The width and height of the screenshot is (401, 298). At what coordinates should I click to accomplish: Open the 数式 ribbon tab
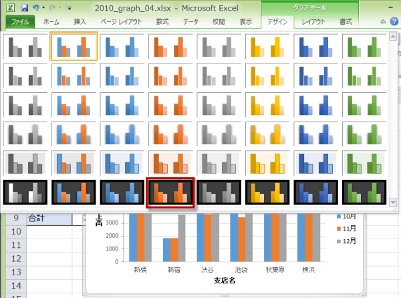tap(162, 22)
